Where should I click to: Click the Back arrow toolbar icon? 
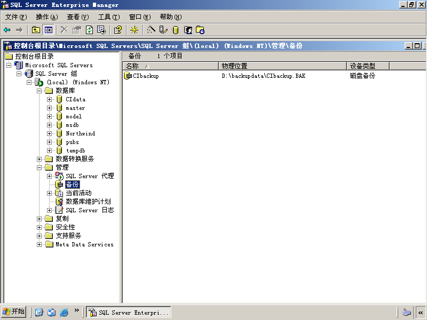pos(7,30)
